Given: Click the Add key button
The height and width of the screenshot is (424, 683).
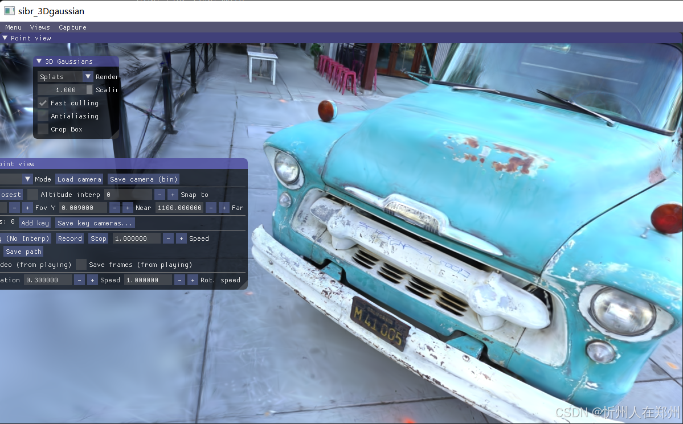Looking at the screenshot, I should [35, 223].
